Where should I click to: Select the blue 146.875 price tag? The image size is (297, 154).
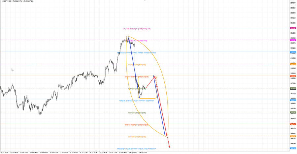click(x=293, y=100)
